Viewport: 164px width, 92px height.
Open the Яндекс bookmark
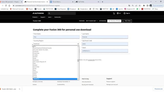pos(29,9)
